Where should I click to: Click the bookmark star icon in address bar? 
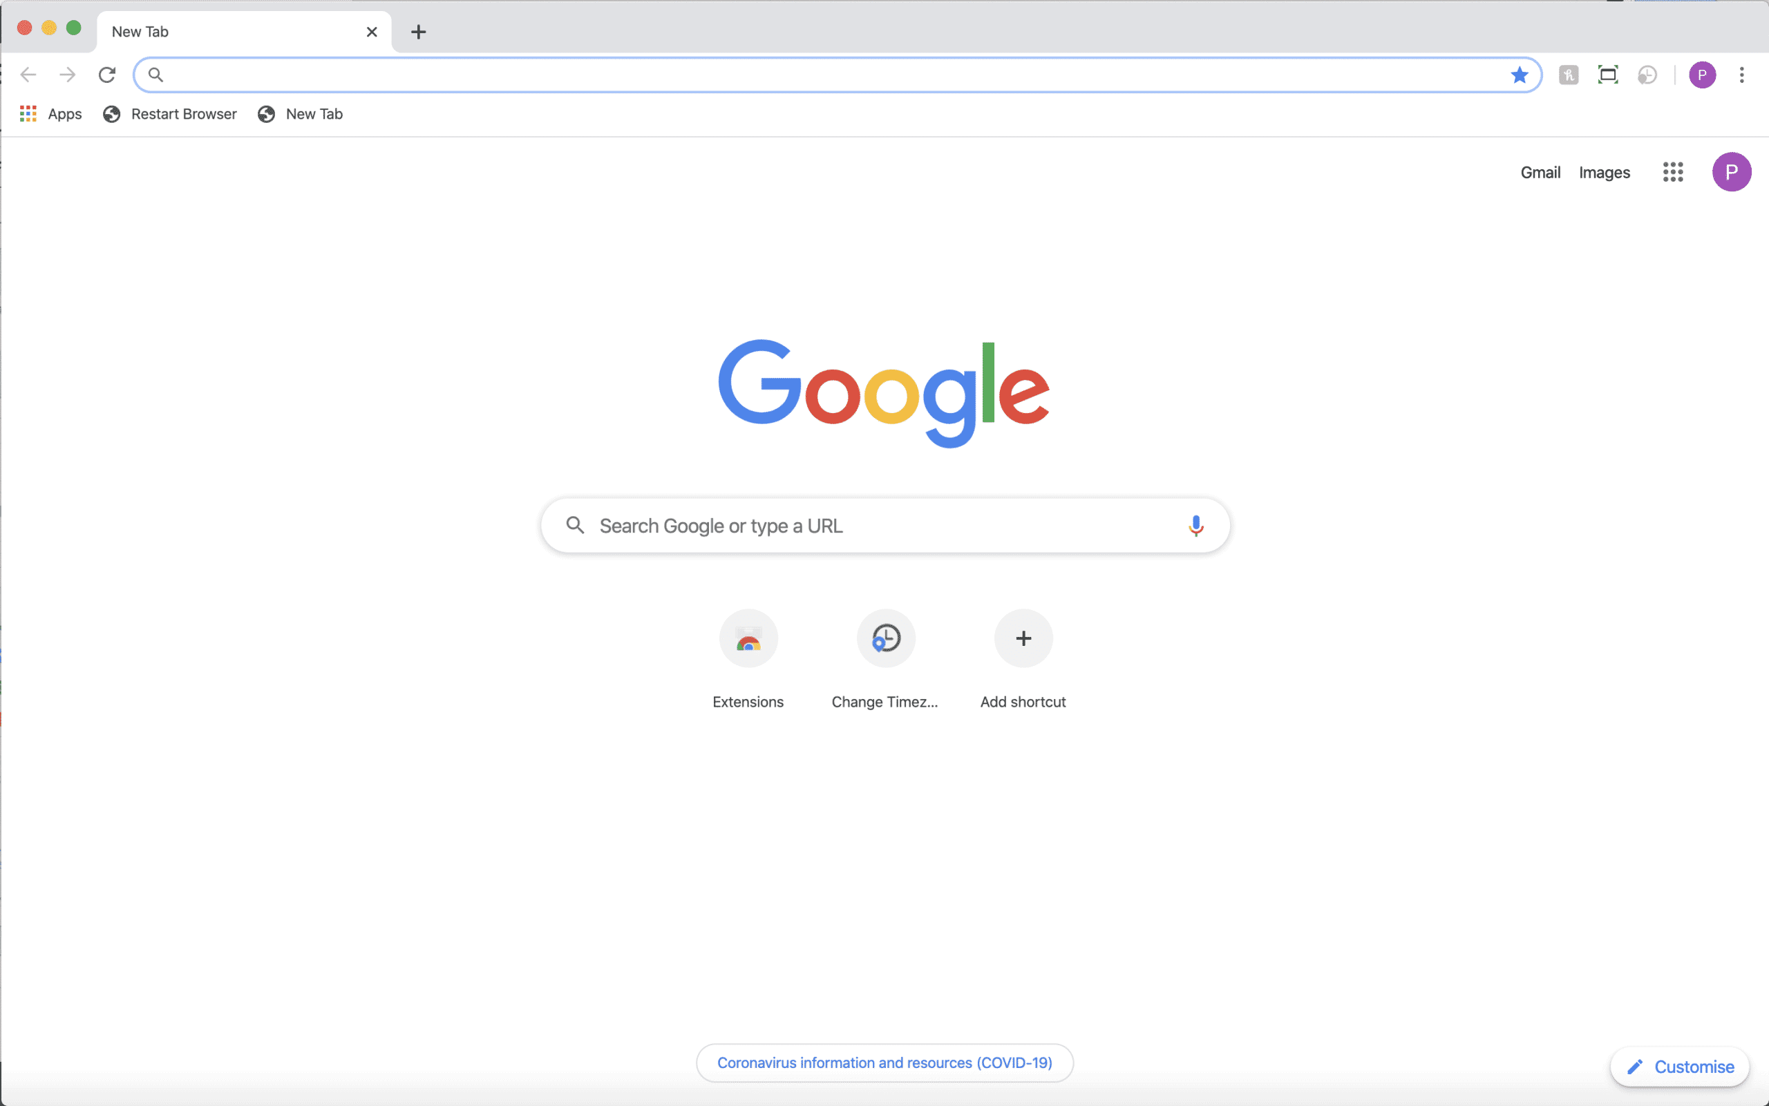coord(1520,74)
